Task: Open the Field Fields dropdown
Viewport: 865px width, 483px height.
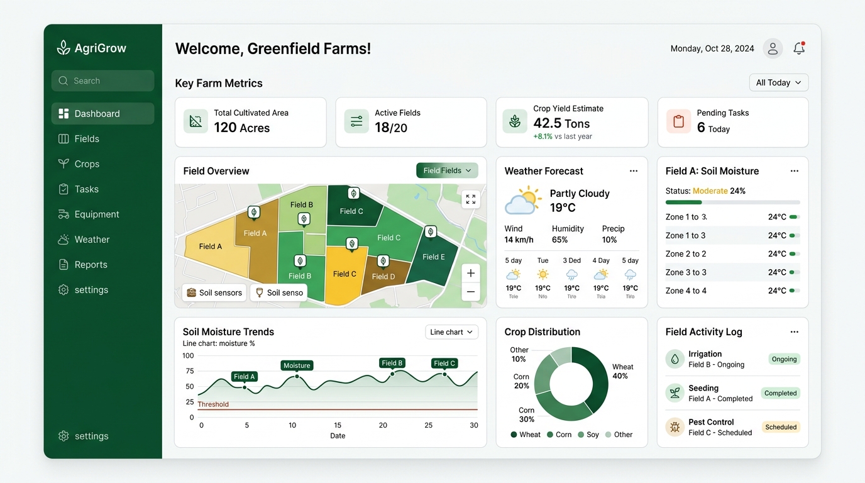Action: coord(447,170)
